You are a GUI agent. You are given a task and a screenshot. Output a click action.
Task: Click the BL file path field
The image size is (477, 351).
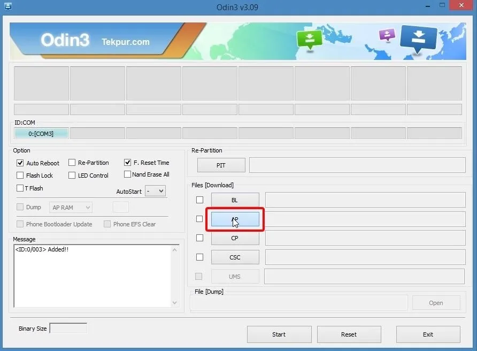[x=365, y=200]
